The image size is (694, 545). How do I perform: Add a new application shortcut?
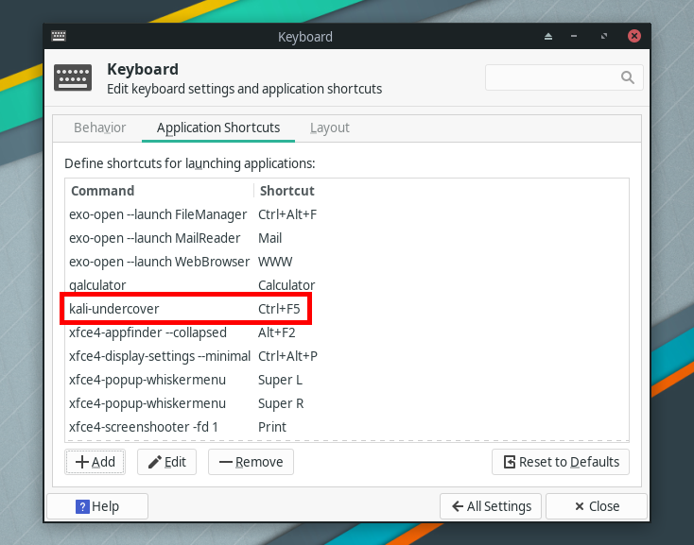pos(95,462)
